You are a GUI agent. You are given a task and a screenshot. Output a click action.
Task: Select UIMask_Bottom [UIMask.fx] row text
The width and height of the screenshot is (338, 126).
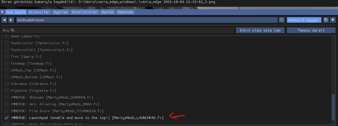click(x=36, y=77)
